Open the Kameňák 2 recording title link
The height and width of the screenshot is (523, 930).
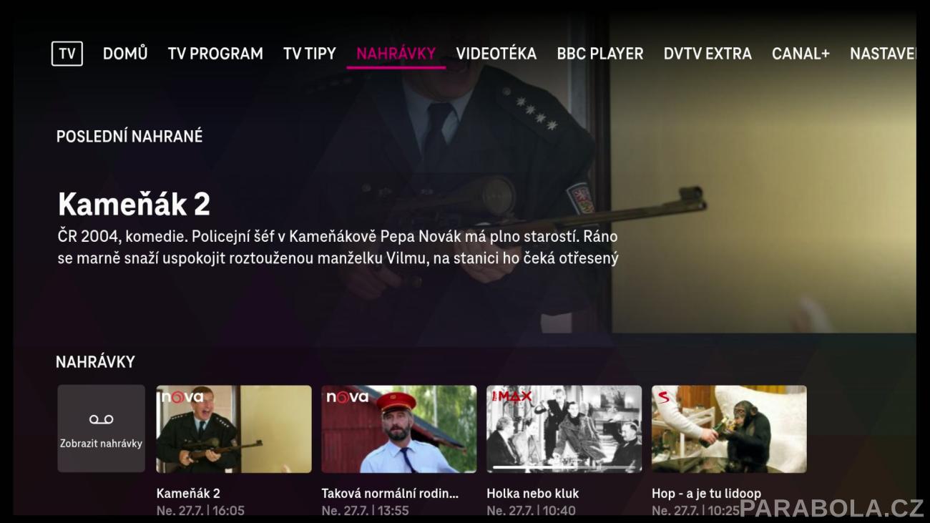188,494
